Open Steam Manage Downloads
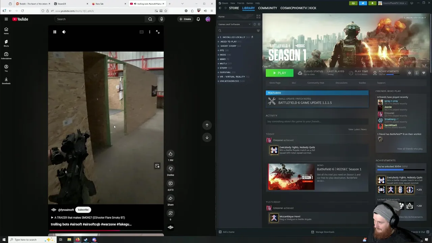 point(323,232)
